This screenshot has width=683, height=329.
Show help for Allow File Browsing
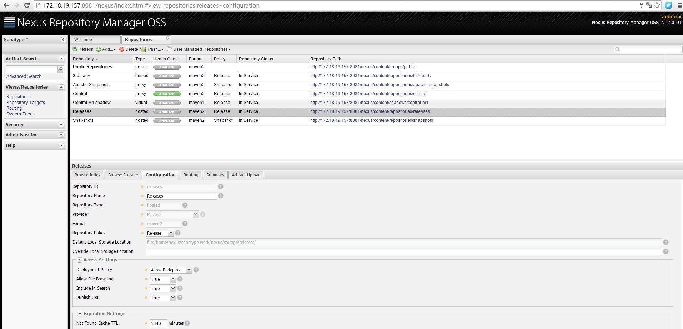point(180,279)
